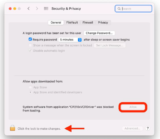
Task: Click the magnifying glass search icon
Action: point(119,9)
